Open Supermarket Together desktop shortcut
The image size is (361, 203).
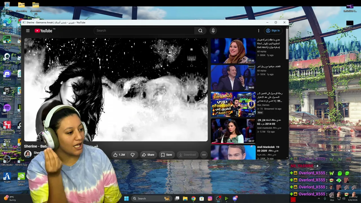(x=7, y=128)
